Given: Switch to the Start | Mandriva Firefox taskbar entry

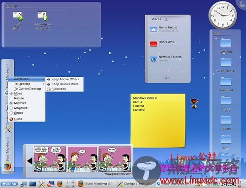Looking at the screenshot, I should [x=95, y=184].
